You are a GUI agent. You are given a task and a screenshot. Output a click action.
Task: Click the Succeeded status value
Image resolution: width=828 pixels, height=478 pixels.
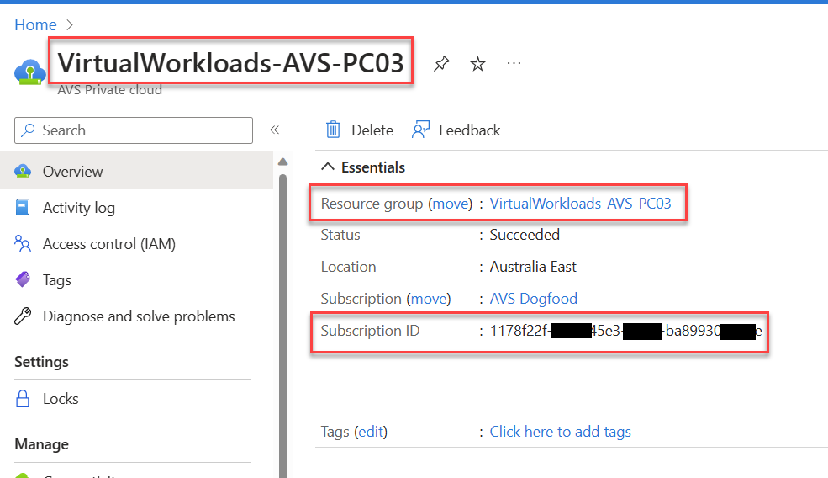click(525, 235)
